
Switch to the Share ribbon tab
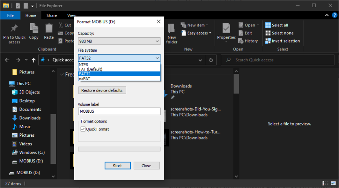tap(52, 15)
